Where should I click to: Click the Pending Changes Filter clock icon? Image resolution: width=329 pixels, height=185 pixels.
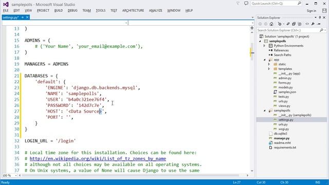click(x=280, y=24)
